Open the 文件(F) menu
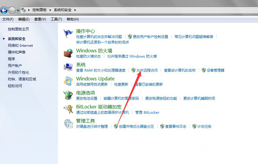 click(8, 19)
